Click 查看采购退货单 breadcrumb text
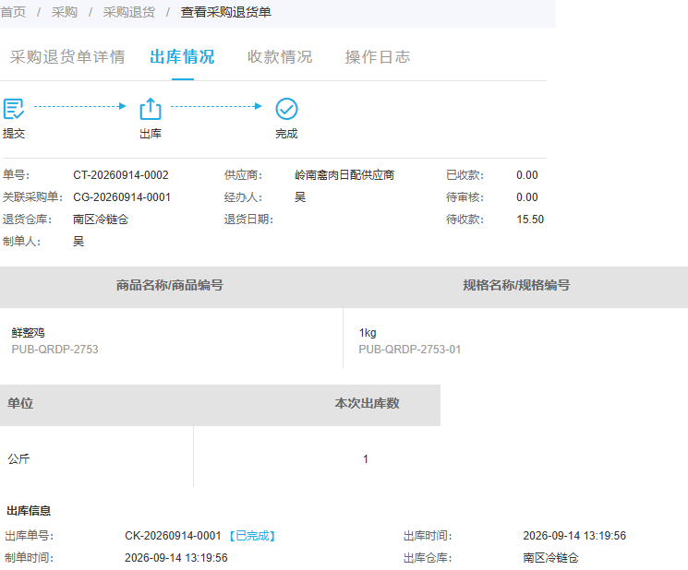This screenshot has width=688, height=570. coord(226,12)
